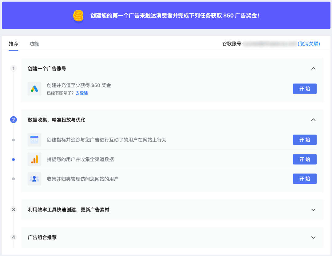Select the step 3 number circle
Image resolution: width=332 pixels, height=256 pixels.
pyautogui.click(x=14, y=209)
